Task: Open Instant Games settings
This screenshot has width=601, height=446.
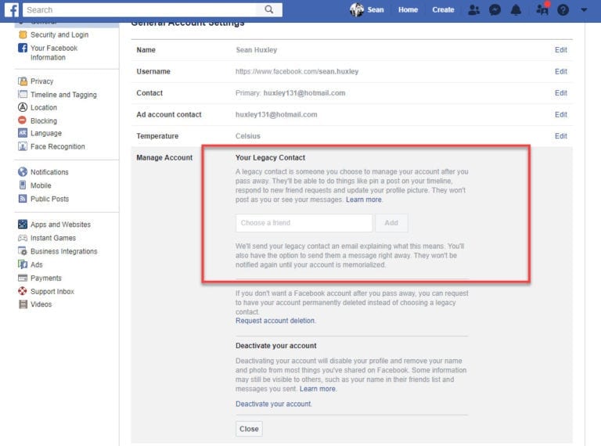Action: [x=53, y=238]
